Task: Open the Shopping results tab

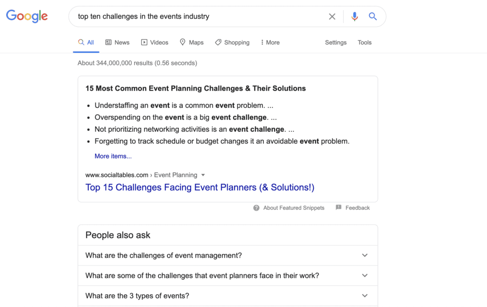Action: coord(232,43)
